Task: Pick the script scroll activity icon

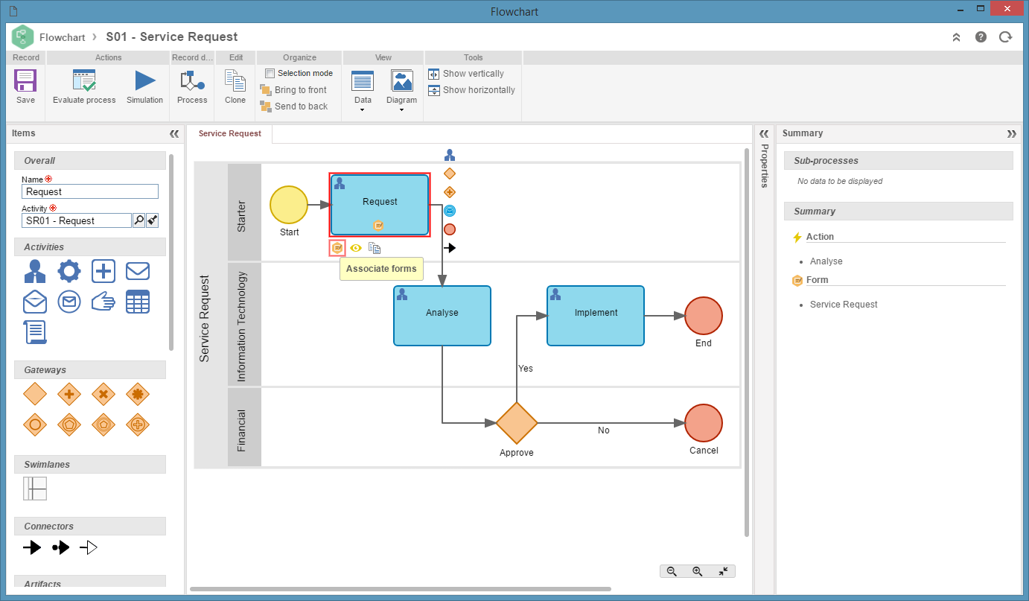Action: (35, 332)
